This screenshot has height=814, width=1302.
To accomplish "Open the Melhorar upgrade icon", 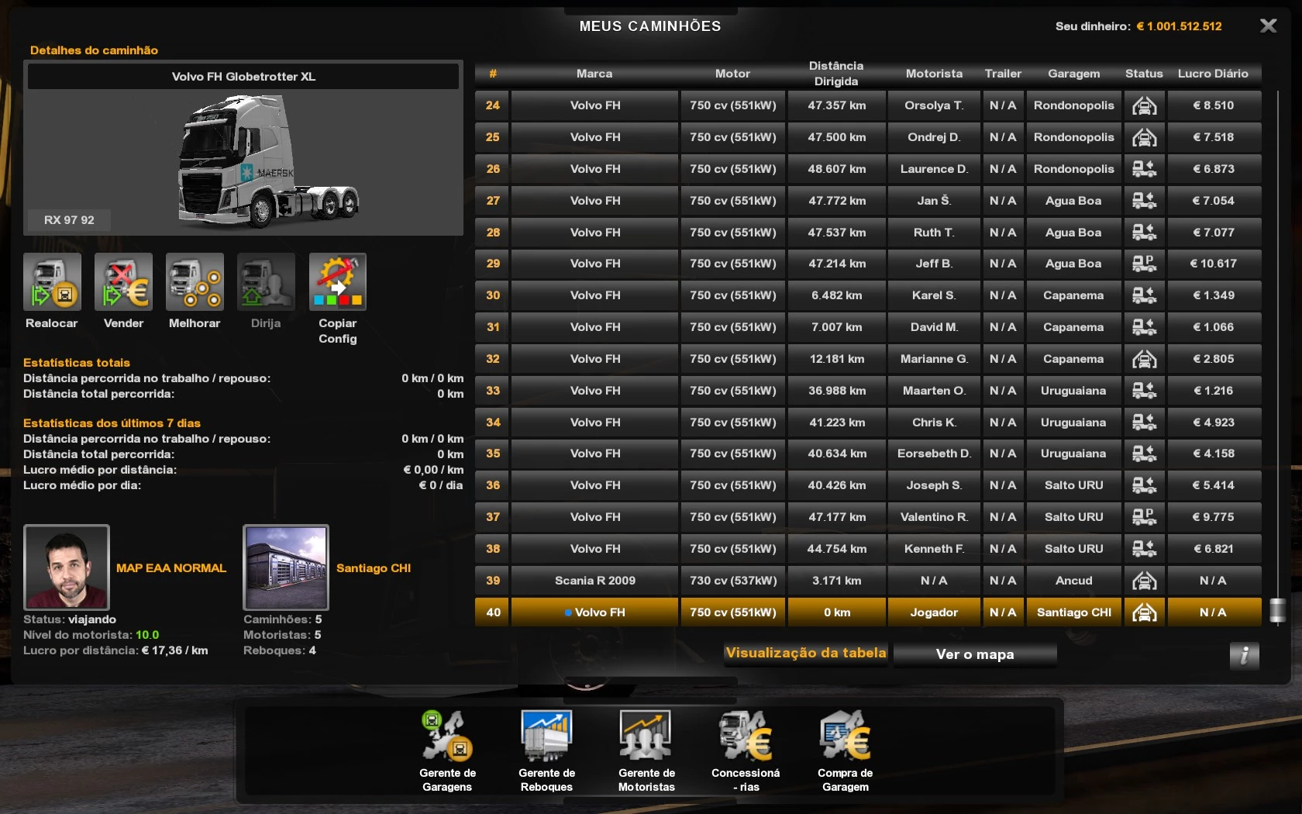I will [x=195, y=282].
